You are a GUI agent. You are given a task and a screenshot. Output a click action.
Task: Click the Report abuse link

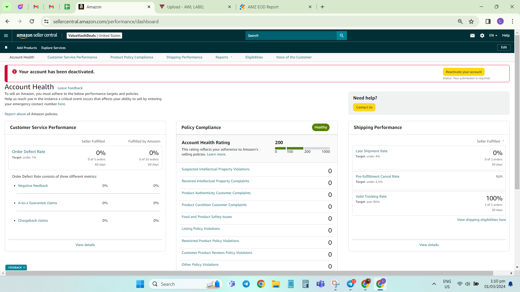[15, 114]
